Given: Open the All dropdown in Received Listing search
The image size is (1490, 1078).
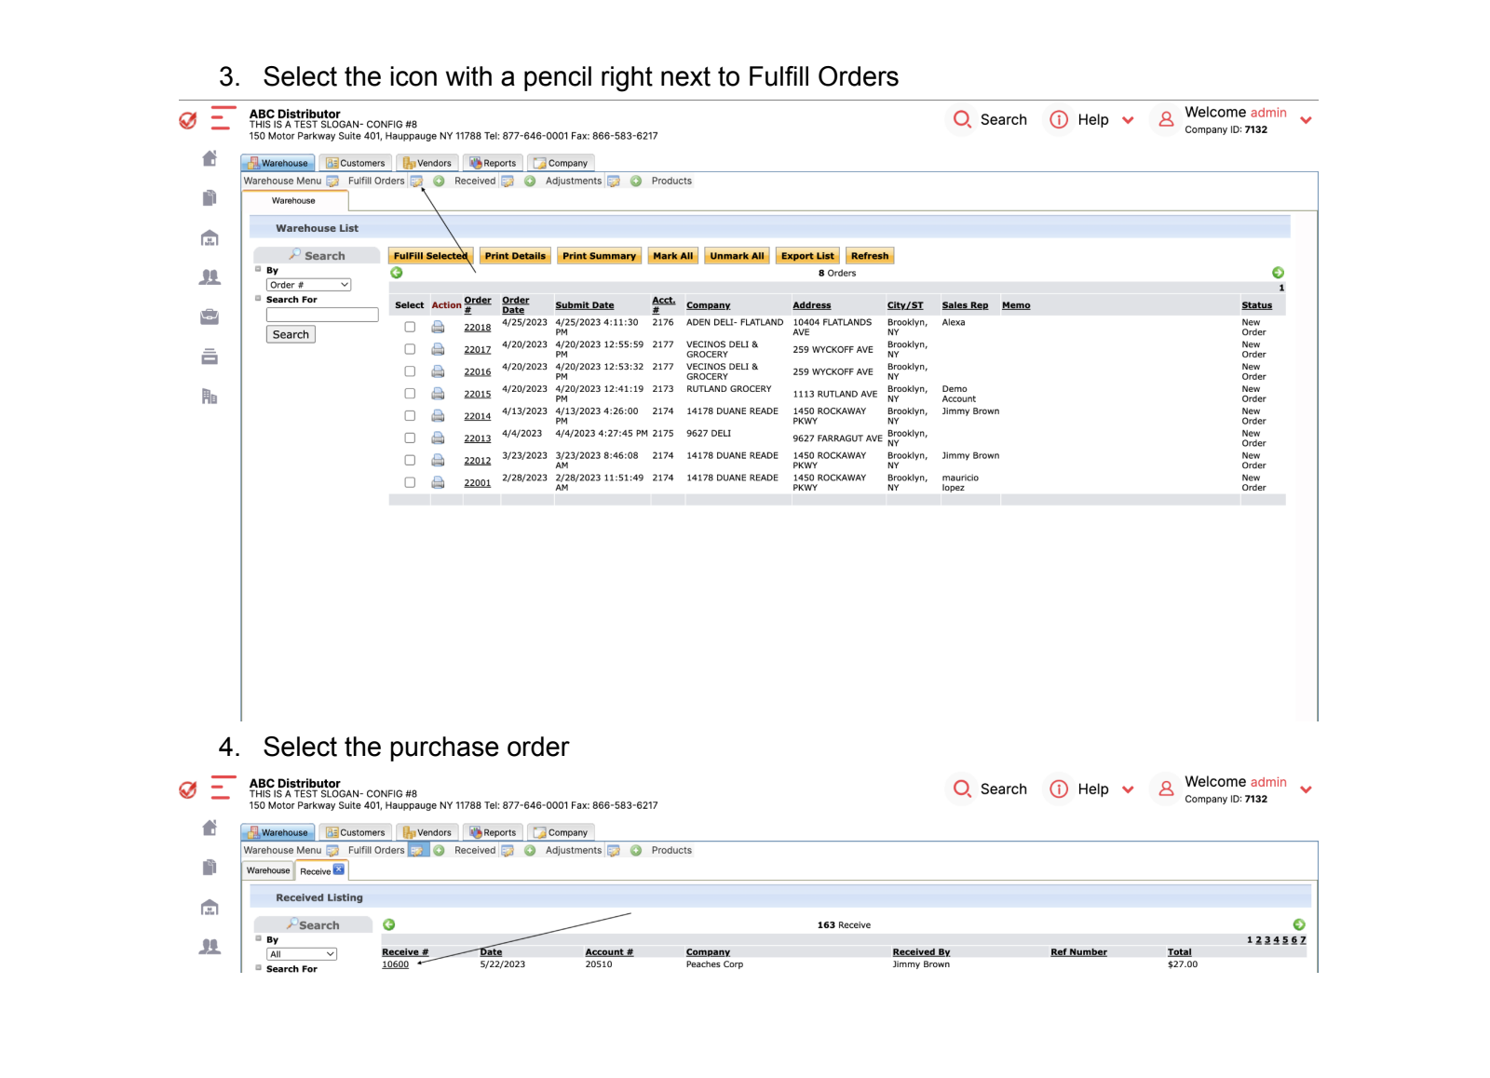Looking at the screenshot, I should [301, 953].
